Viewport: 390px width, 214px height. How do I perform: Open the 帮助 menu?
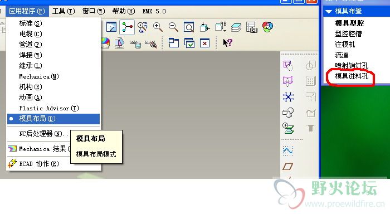(x=123, y=11)
